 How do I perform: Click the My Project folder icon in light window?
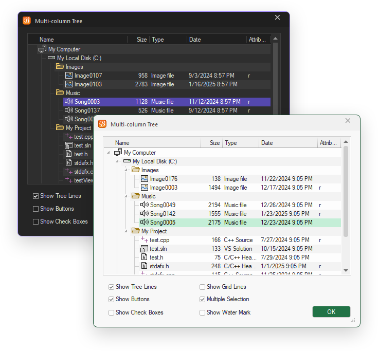(135, 231)
